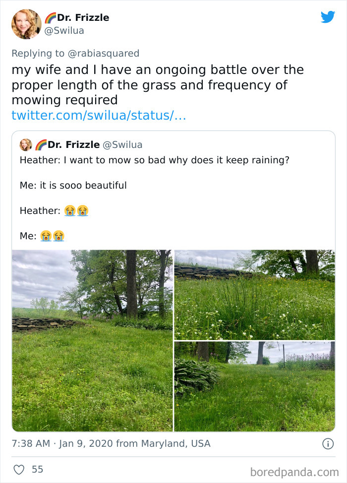Click the 55 likes count
Viewport: 347px width, 483px height.
[x=37, y=469]
